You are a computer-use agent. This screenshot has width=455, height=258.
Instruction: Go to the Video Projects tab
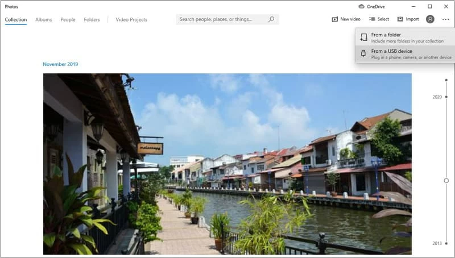click(131, 19)
